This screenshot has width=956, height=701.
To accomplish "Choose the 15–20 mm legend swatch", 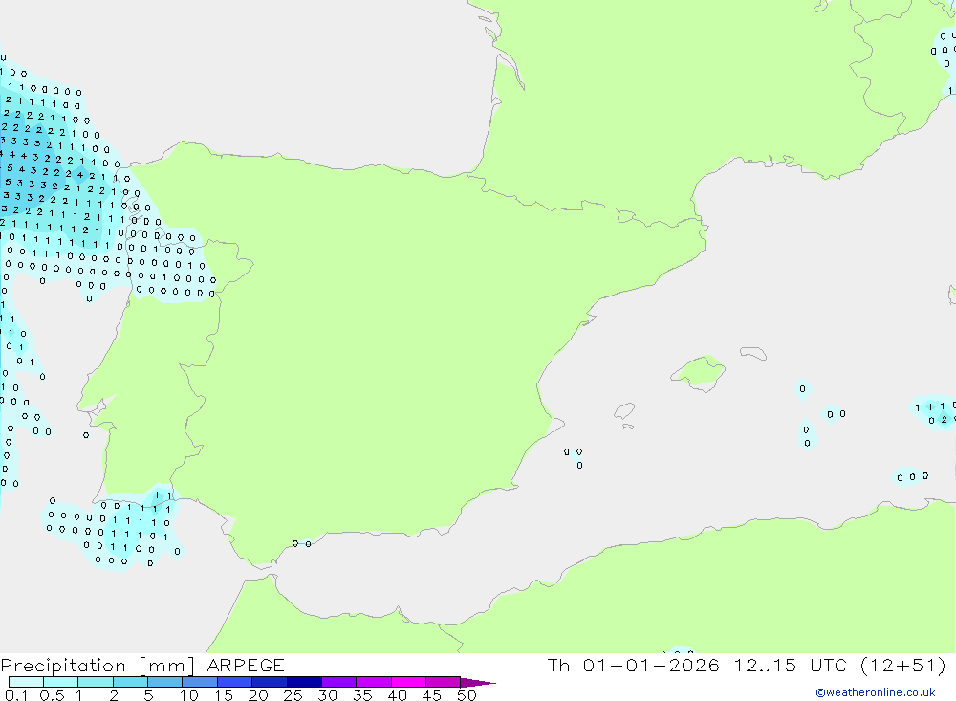I will coord(234,682).
